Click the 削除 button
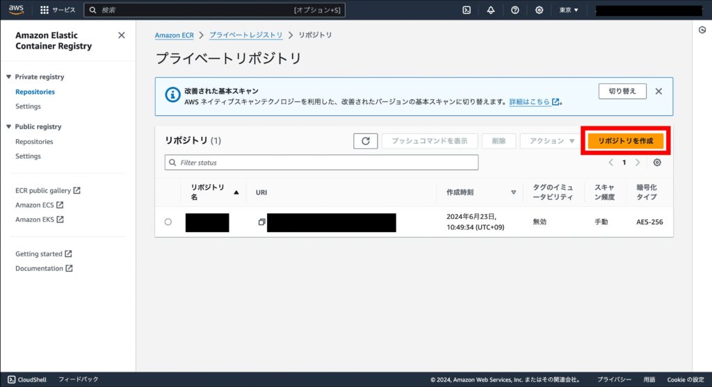 499,141
